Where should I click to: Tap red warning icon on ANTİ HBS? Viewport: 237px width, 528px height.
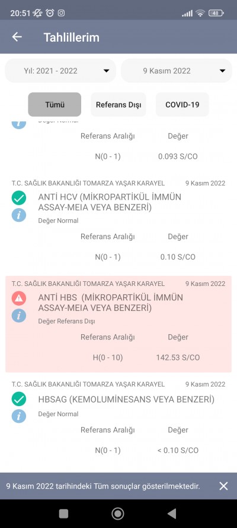[19, 298]
